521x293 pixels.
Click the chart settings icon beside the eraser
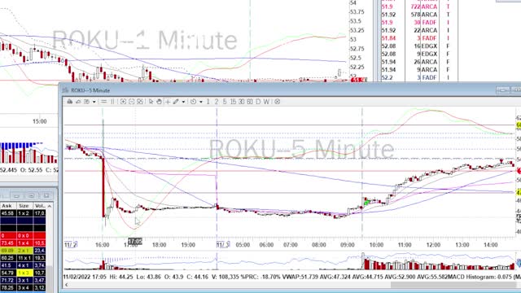[87, 102]
